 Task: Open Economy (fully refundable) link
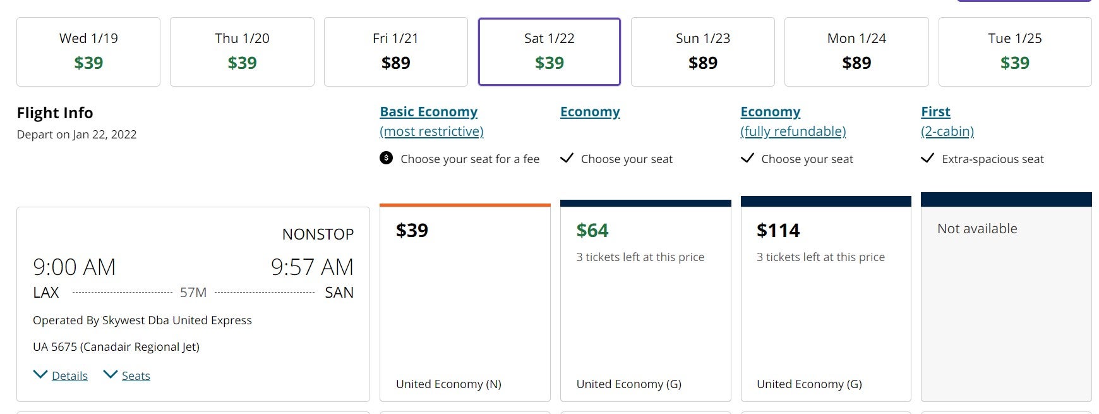point(793,121)
